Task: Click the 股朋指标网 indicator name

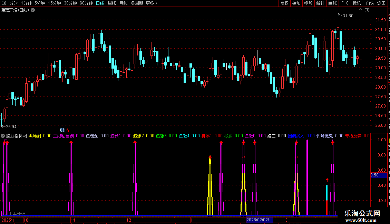Action: coord(17,136)
